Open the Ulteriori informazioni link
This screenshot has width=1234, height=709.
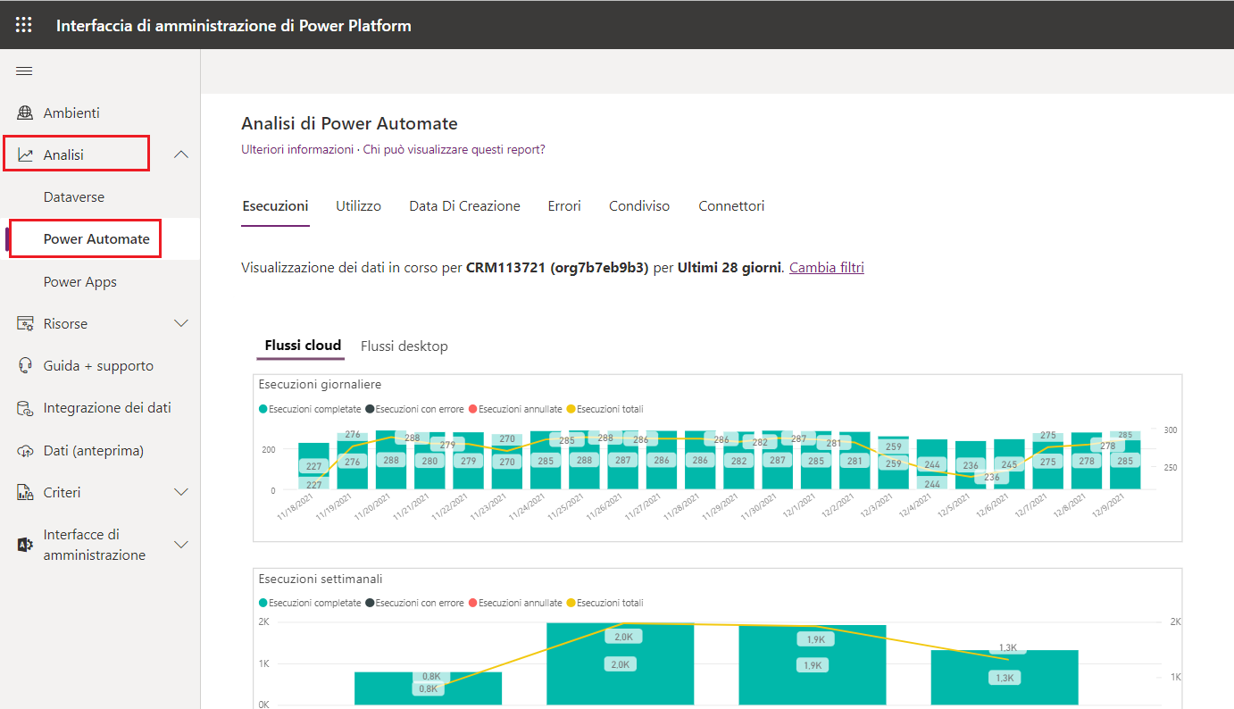297,150
